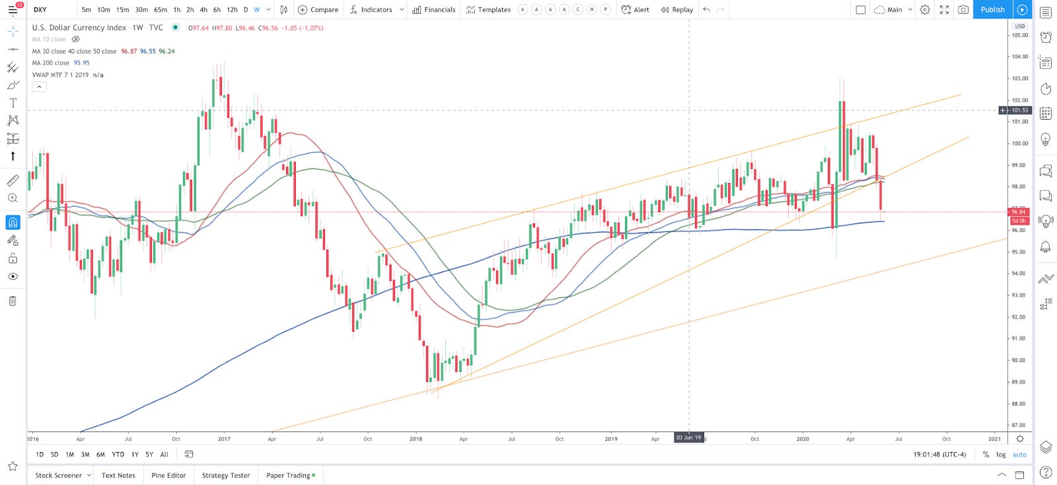Select the arrow icon tool
This screenshot has width=1057, height=485.
[x=13, y=156]
